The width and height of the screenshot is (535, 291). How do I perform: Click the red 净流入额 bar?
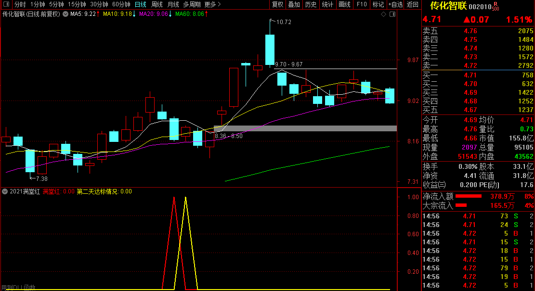[x=468, y=196]
